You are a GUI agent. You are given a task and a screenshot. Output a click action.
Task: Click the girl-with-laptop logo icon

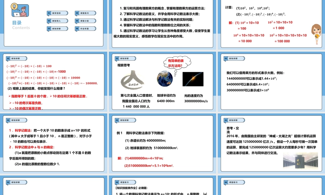(x=20, y=10)
